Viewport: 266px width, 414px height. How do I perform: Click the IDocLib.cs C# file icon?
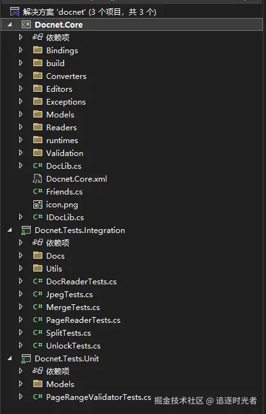pos(38,217)
